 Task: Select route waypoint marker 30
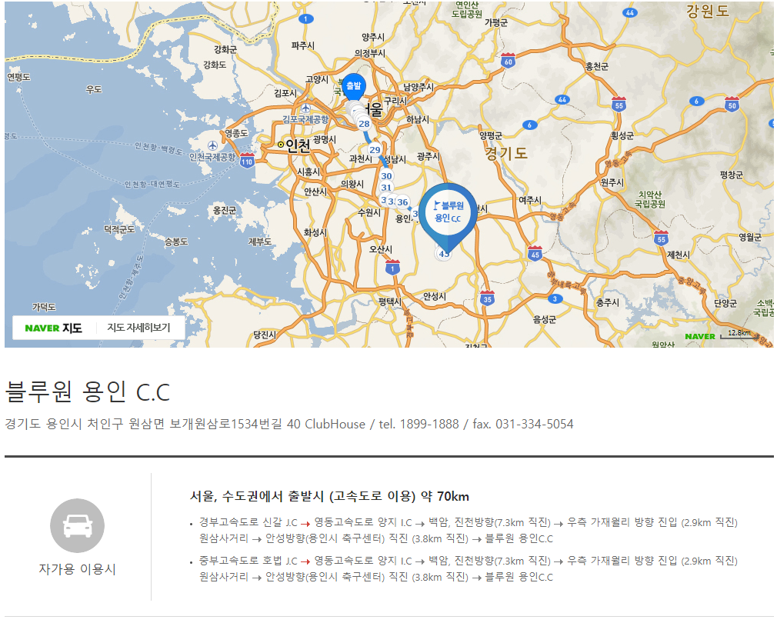point(386,176)
